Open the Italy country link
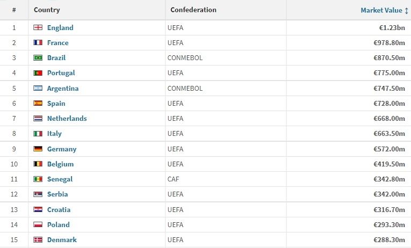Screen dimensions: 411x248 click(x=54, y=134)
